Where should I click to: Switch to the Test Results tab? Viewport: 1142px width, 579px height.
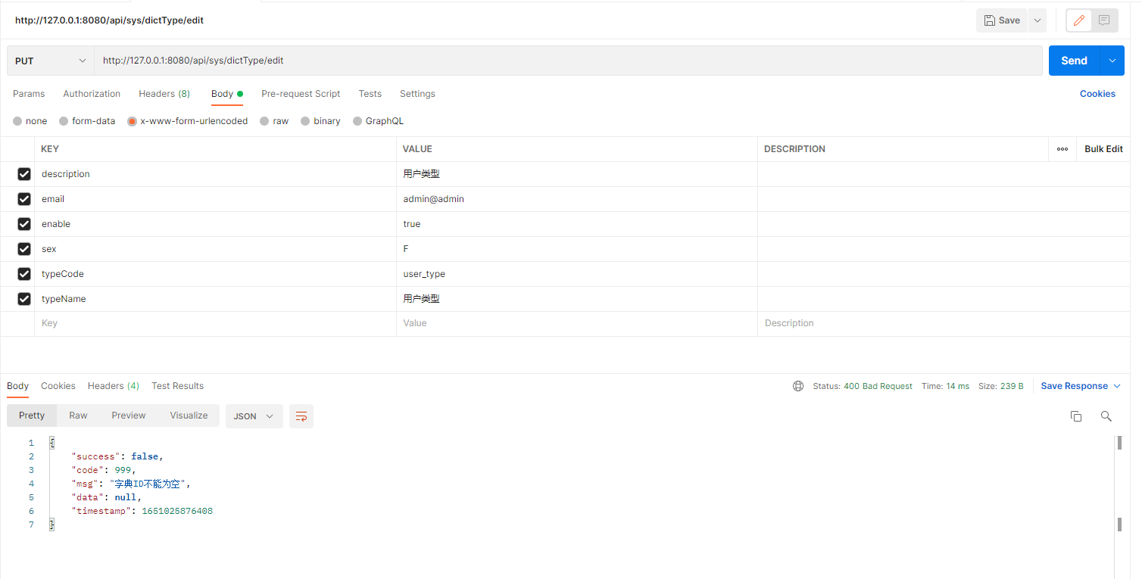point(178,386)
